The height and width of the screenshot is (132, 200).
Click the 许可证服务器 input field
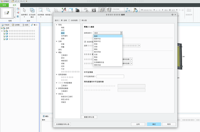[110, 76]
